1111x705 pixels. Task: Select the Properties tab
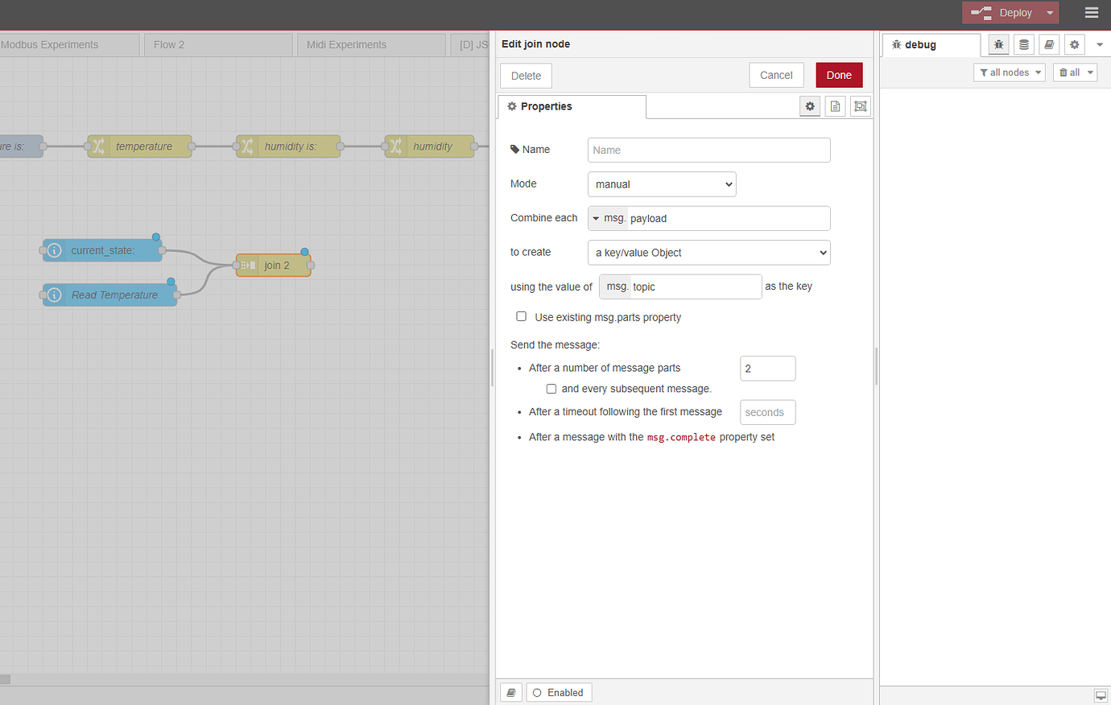pyautogui.click(x=572, y=107)
